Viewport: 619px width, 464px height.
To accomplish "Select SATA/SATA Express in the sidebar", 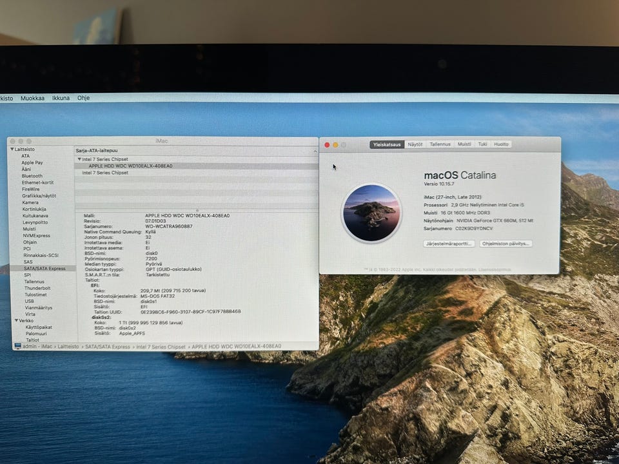I will click(x=44, y=268).
